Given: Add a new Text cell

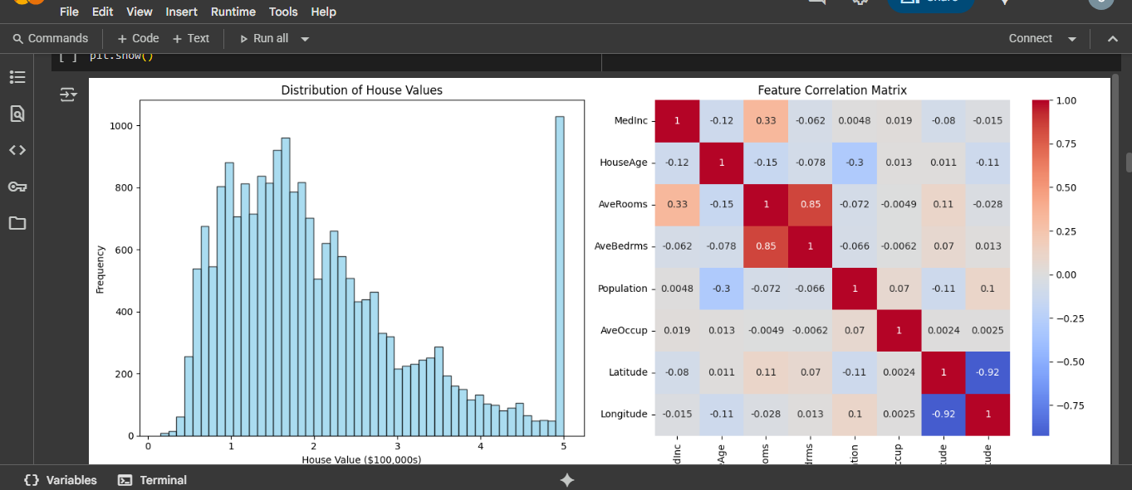Looking at the screenshot, I should tap(191, 38).
